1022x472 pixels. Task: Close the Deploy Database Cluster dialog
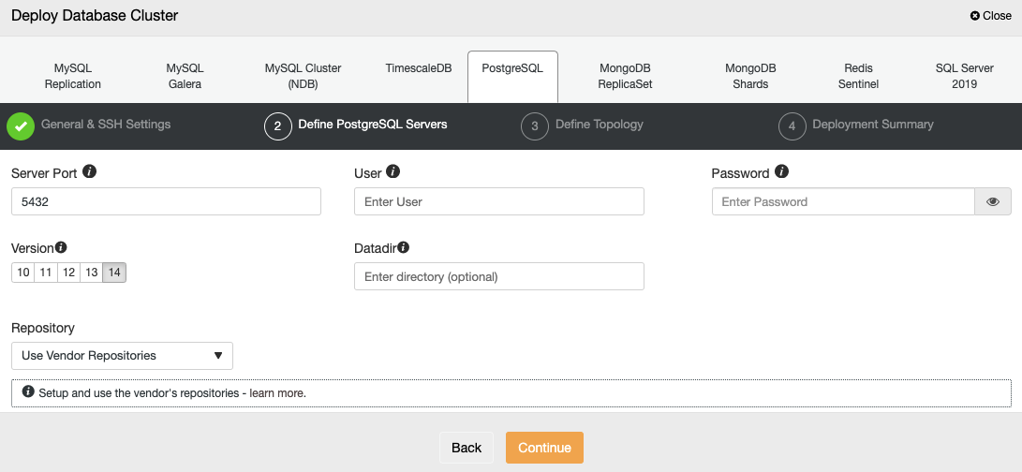[x=991, y=16]
